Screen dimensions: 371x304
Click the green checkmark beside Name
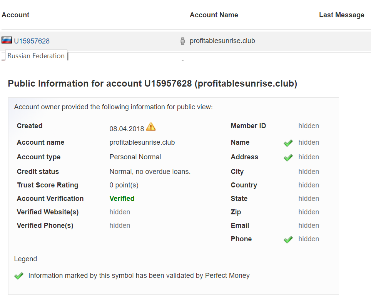(x=288, y=143)
